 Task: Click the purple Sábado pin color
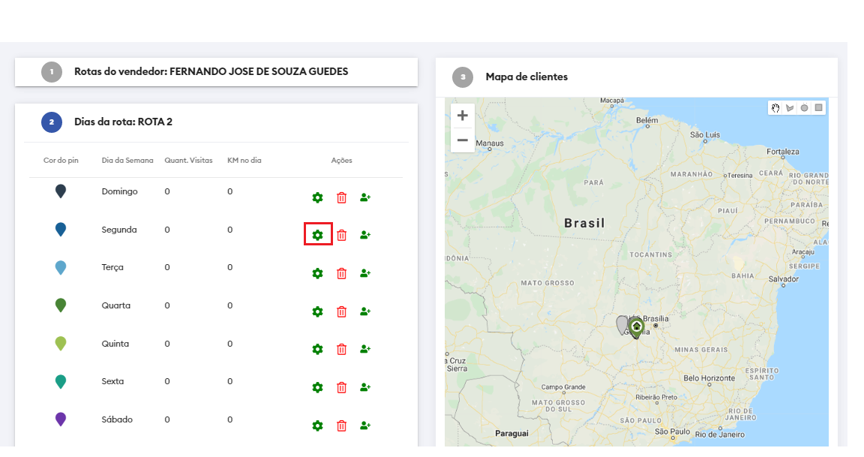tap(61, 419)
